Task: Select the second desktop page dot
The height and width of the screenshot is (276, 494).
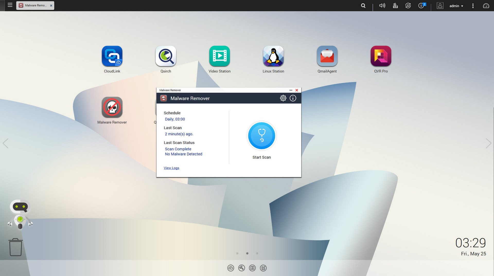Action: click(x=247, y=253)
